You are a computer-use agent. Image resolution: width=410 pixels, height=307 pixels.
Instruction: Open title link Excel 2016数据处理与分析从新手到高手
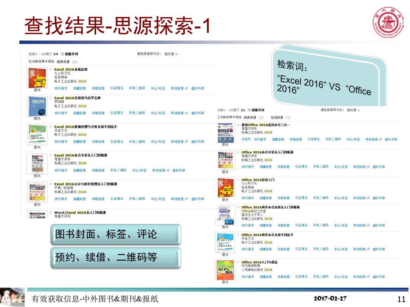click(86, 127)
